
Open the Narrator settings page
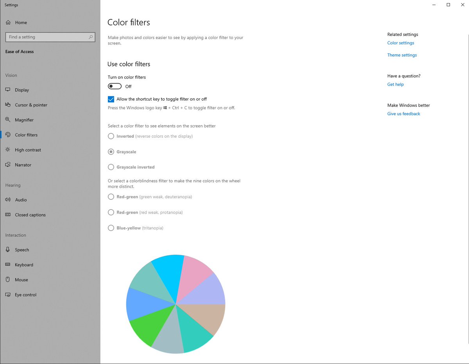coord(50,165)
